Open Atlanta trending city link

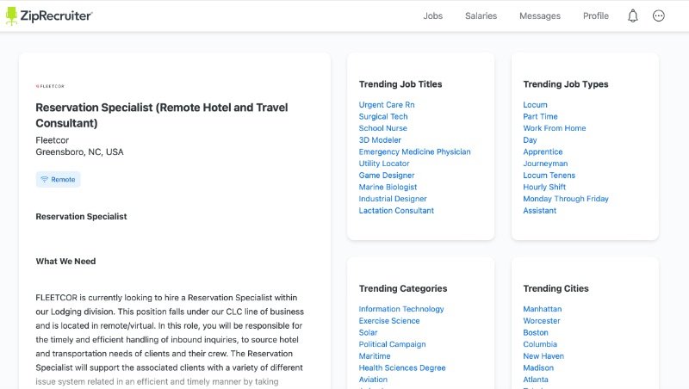535,380
